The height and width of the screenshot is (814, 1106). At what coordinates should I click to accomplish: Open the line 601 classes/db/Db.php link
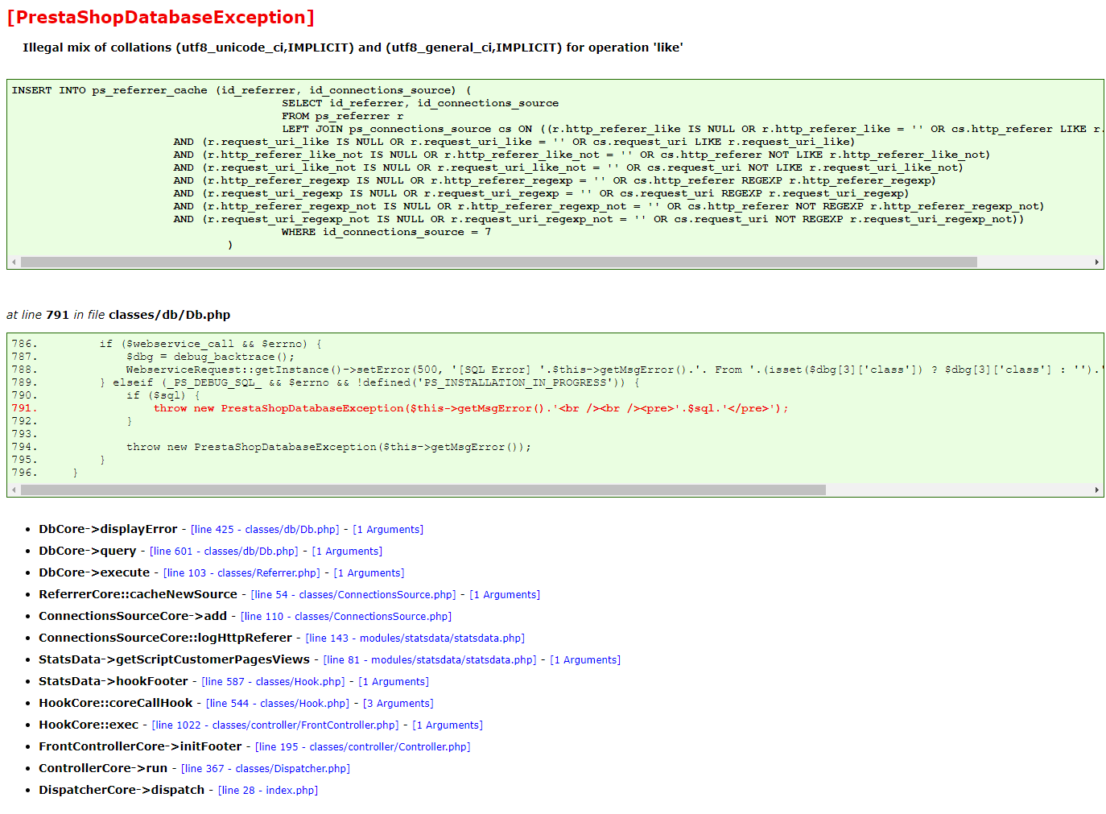pos(224,552)
